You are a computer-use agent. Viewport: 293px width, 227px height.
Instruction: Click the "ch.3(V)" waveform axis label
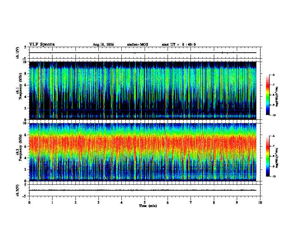(x=17, y=190)
